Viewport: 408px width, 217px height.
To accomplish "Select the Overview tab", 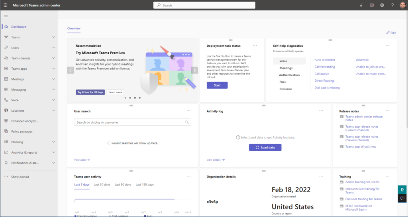I will (74, 28).
